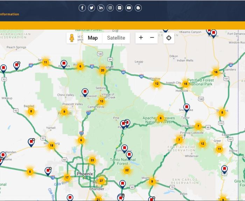Viewport: 245px width, 201px height.
Task: Open the Blogger social link
Action: click(x=138, y=8)
